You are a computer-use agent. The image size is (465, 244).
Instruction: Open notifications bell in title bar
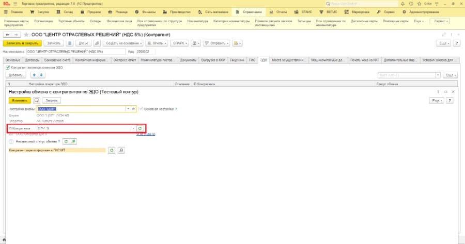click(402, 4)
